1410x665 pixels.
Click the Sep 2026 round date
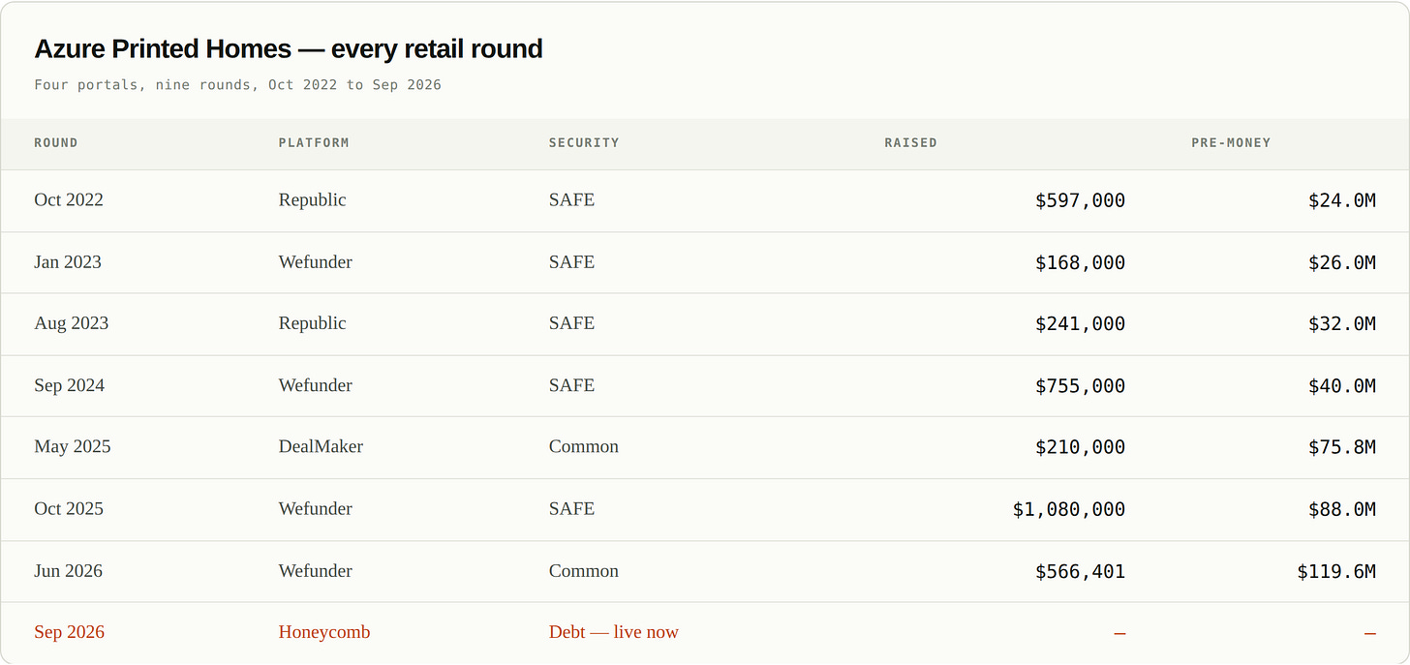tap(70, 632)
